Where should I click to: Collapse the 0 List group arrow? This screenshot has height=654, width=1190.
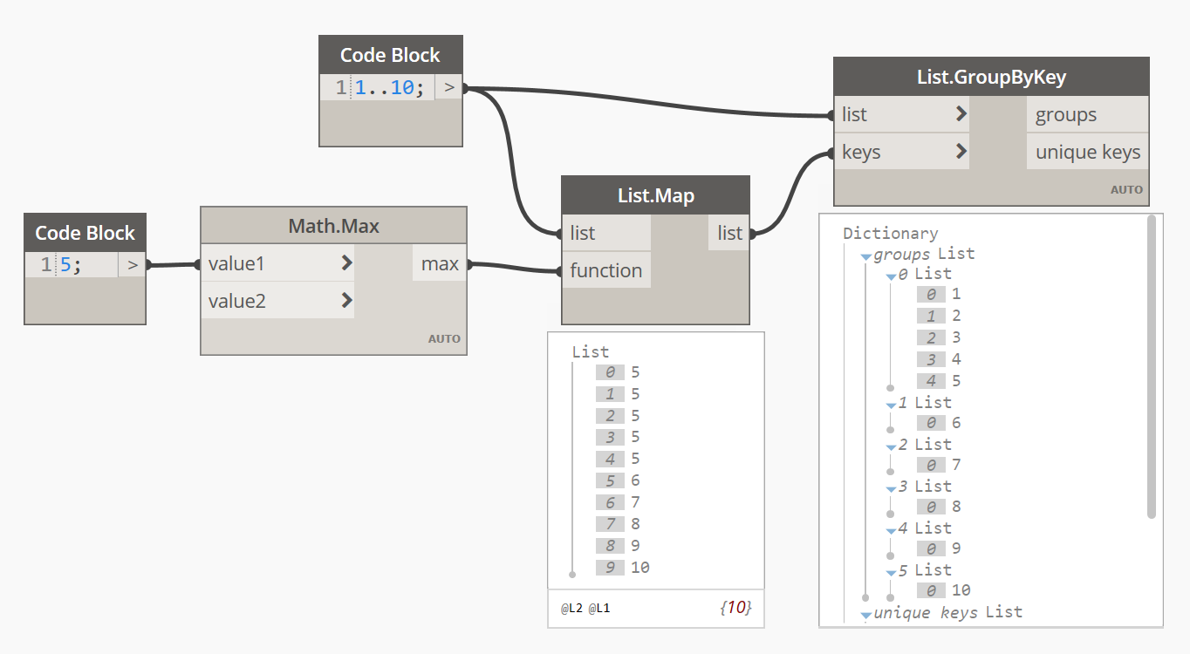coord(891,276)
